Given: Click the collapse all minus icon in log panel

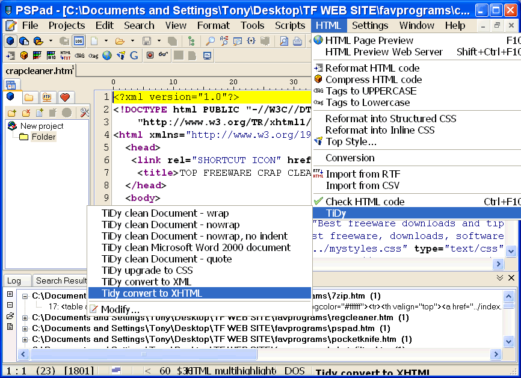Looking at the screenshot, I should [x=10, y=305].
